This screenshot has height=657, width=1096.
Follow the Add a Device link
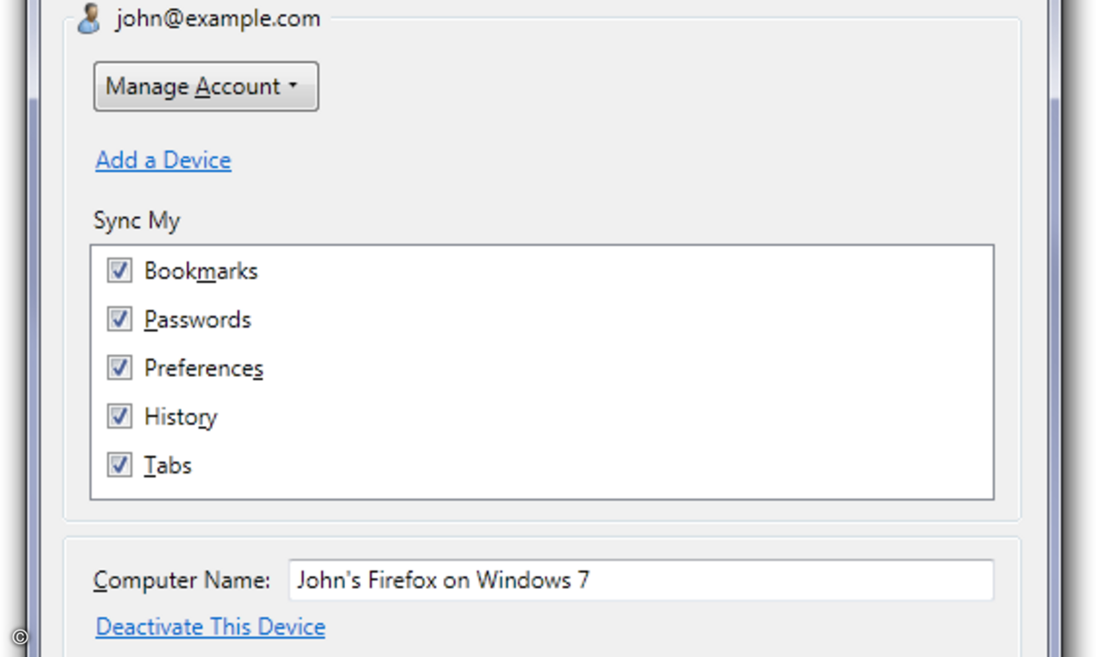tap(163, 160)
